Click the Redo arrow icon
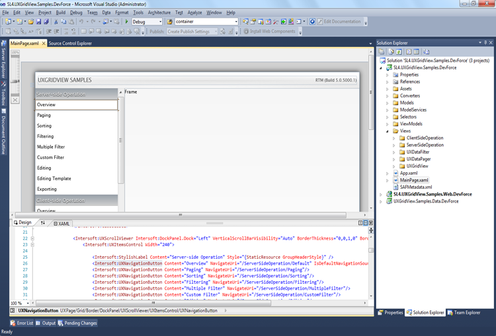496x336 pixels. (93, 22)
